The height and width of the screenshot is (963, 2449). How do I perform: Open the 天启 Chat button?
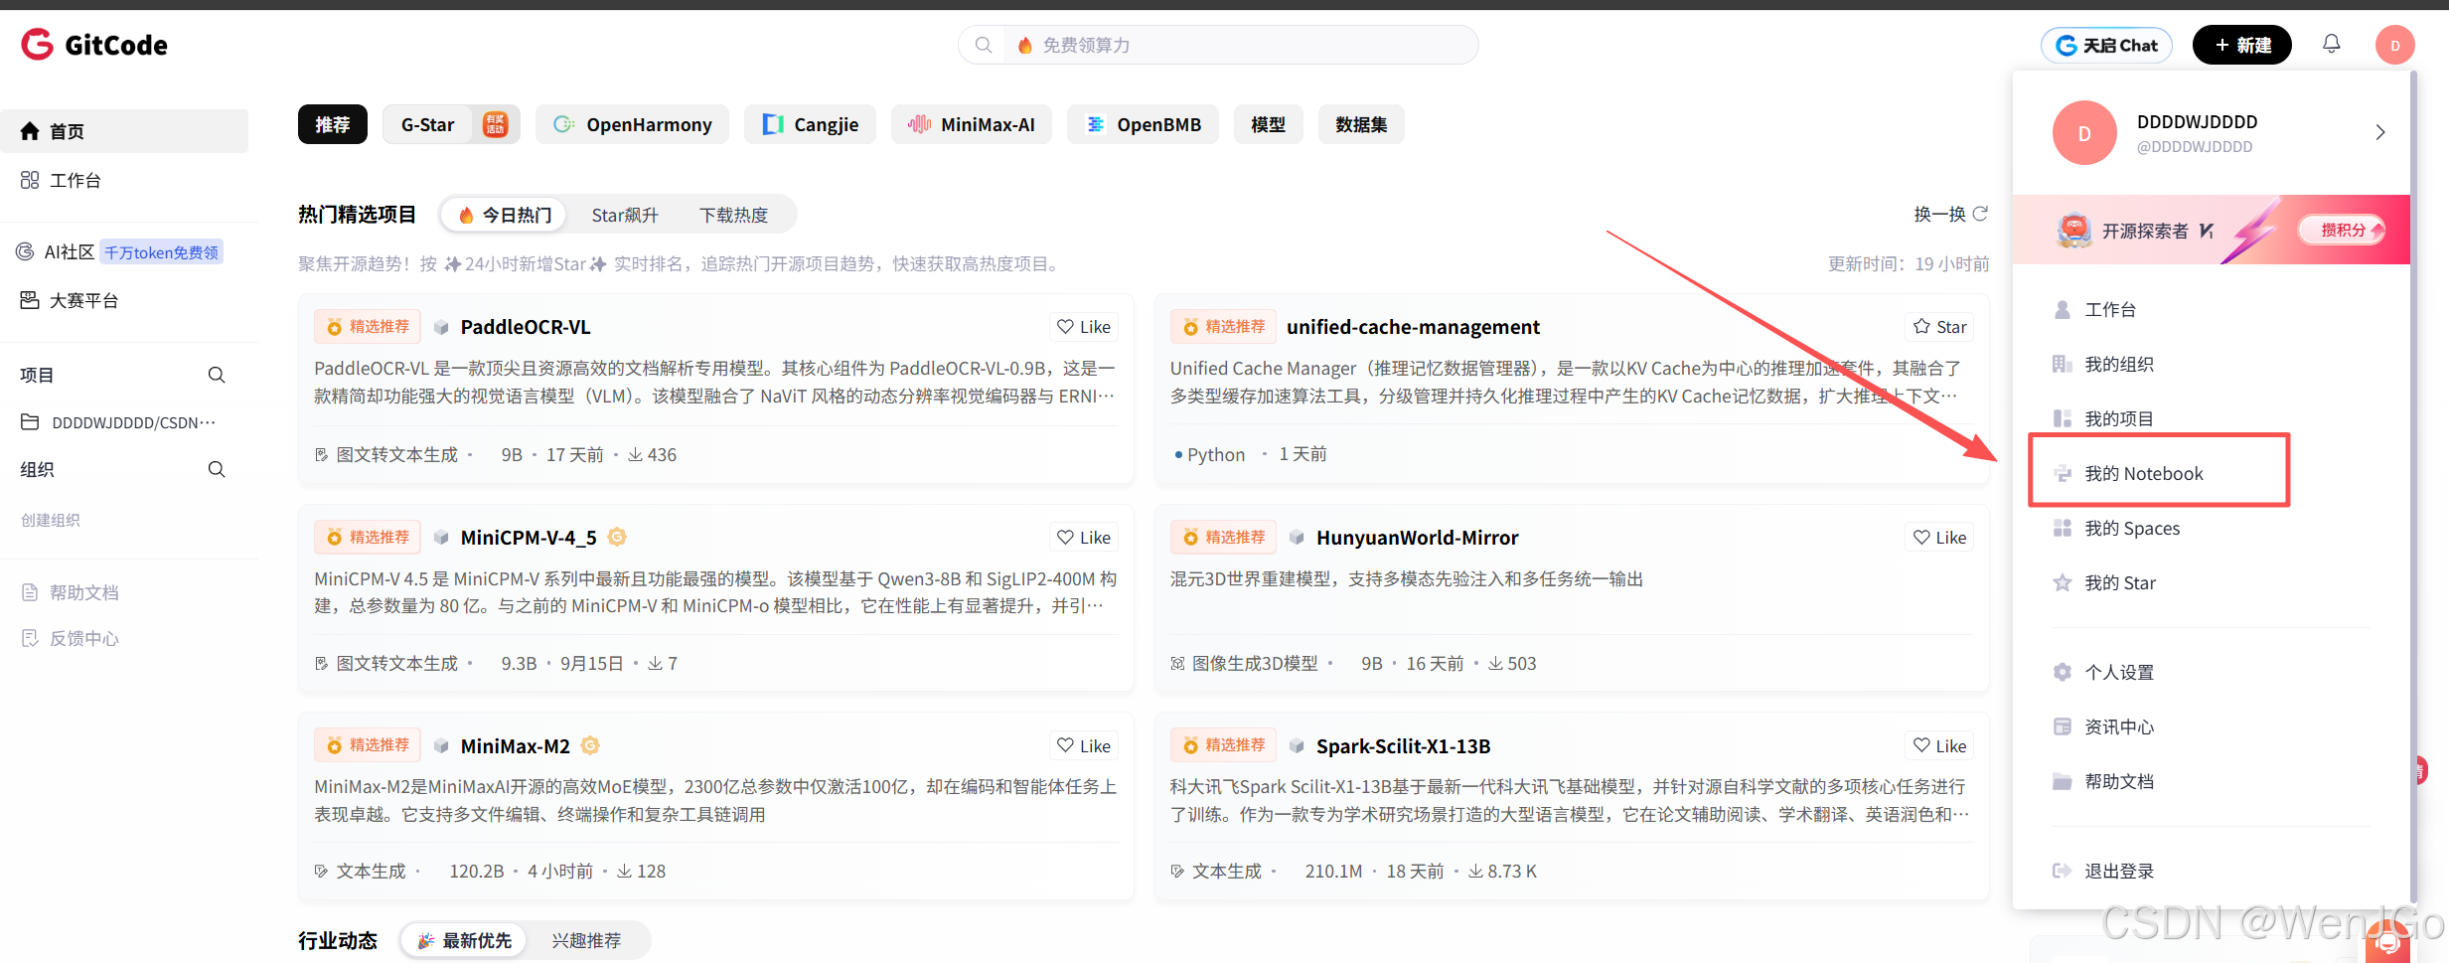click(x=2106, y=45)
